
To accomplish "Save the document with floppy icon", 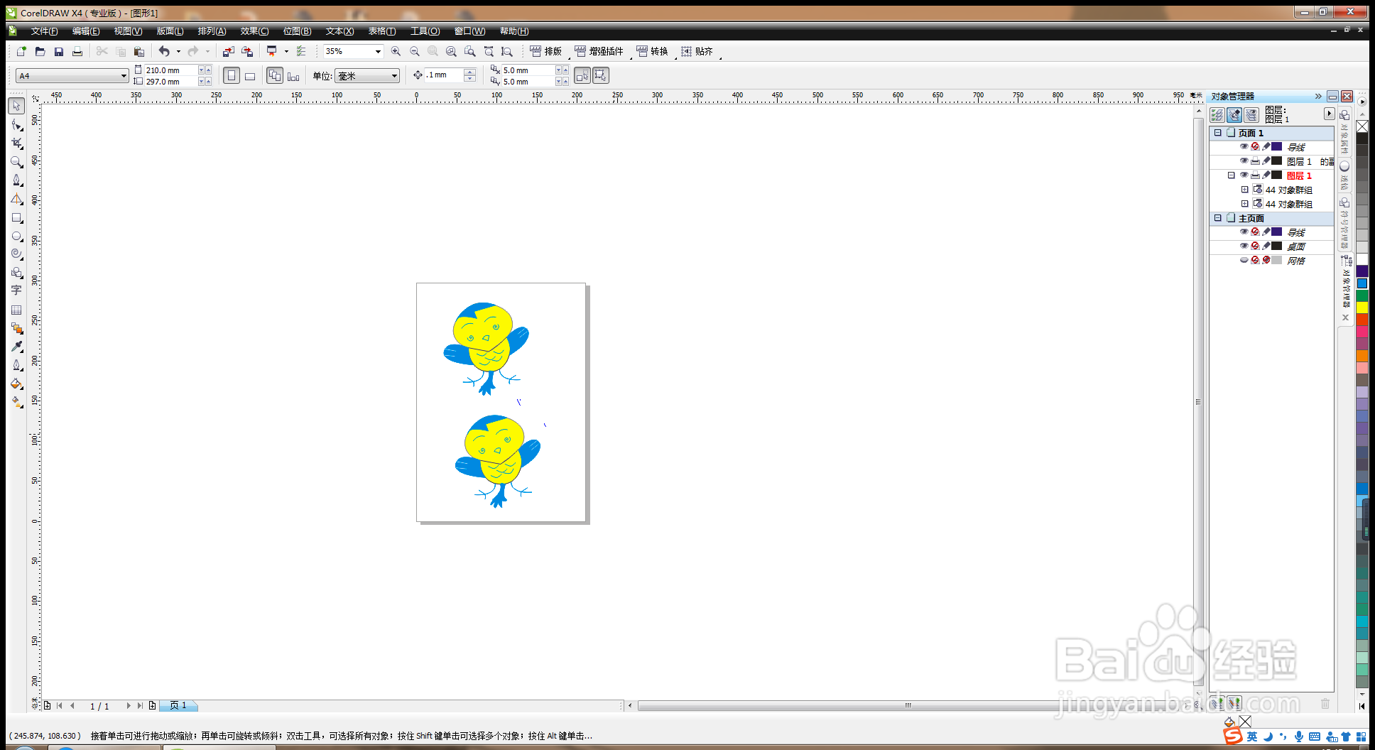I will point(59,51).
